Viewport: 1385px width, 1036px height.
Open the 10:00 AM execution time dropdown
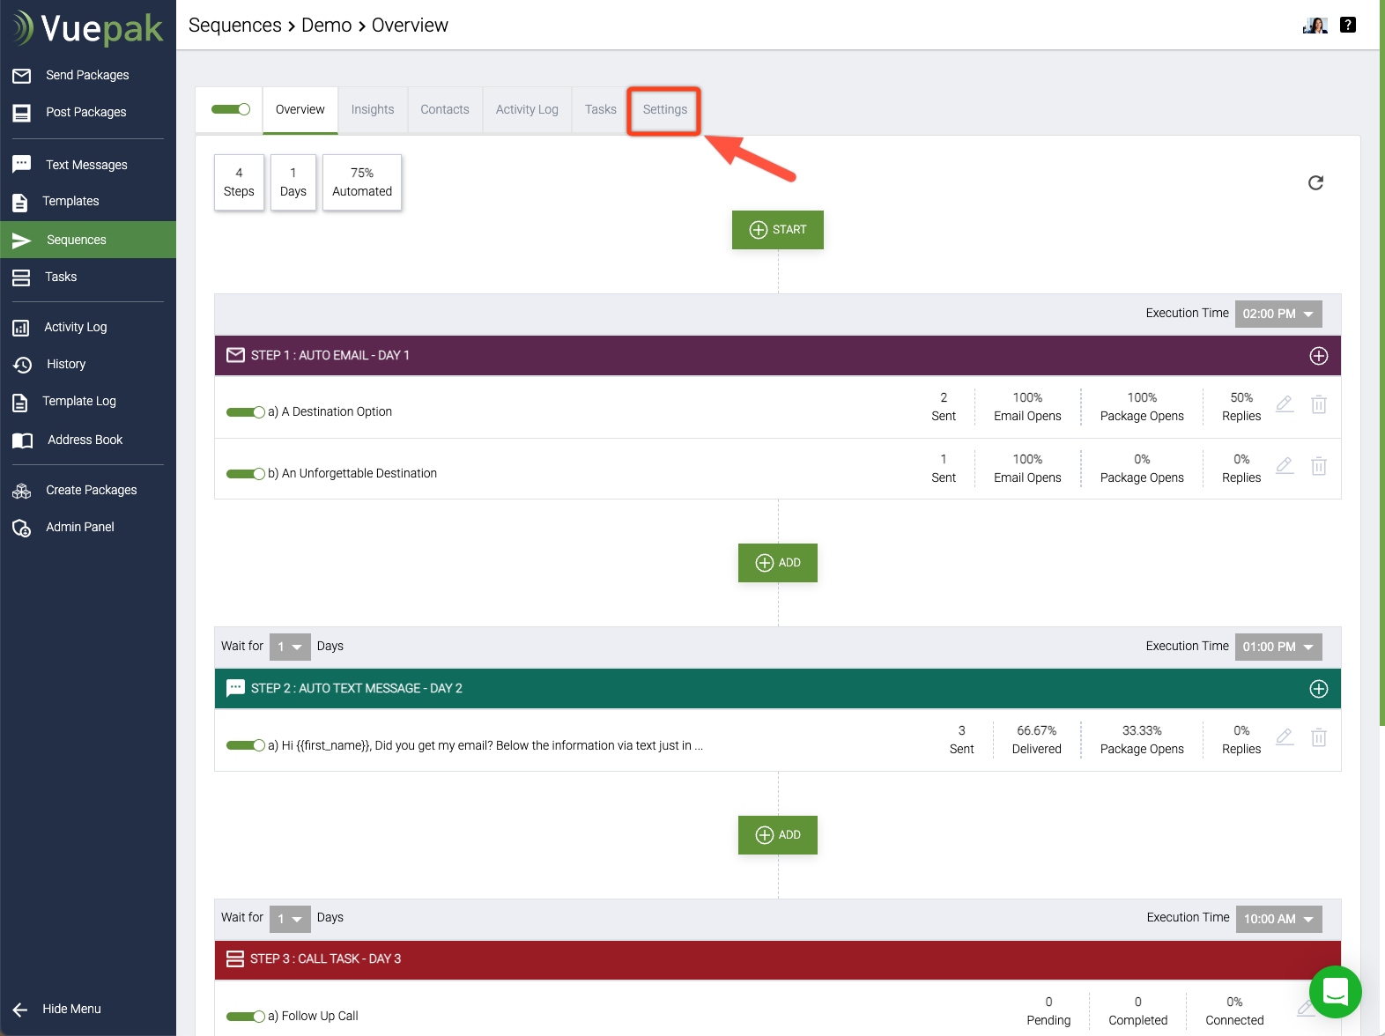1278,919
